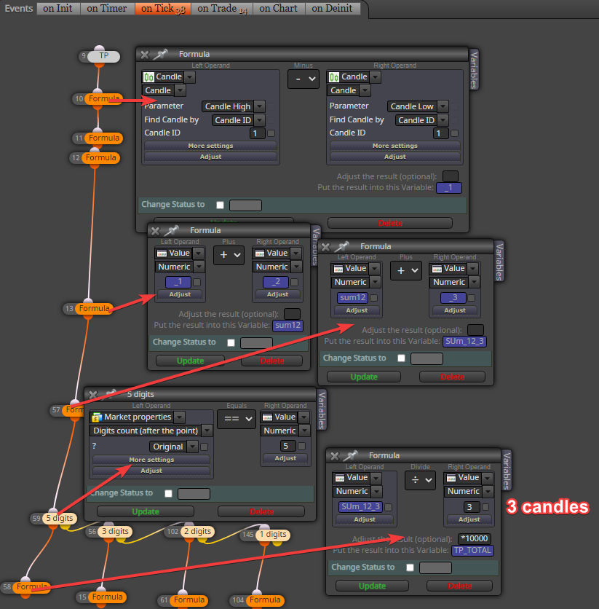Toggle Change Status checkbox in top Formula panel
The width and height of the screenshot is (599, 609).
pos(220,205)
